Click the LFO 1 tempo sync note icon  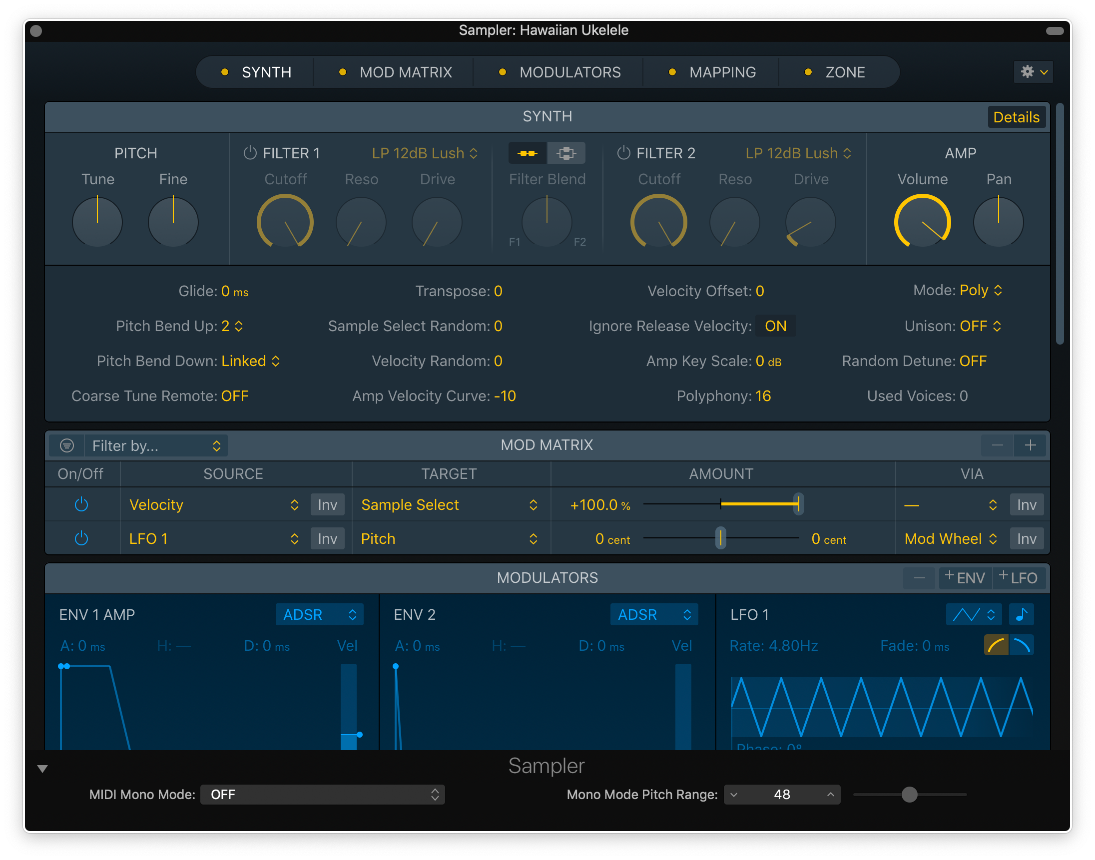tap(1022, 614)
